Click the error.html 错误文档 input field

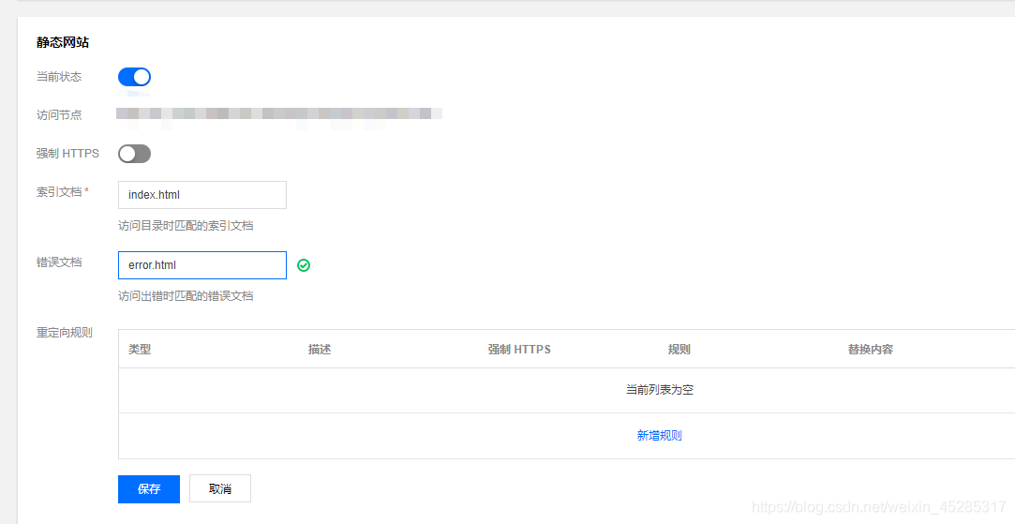tap(202, 265)
